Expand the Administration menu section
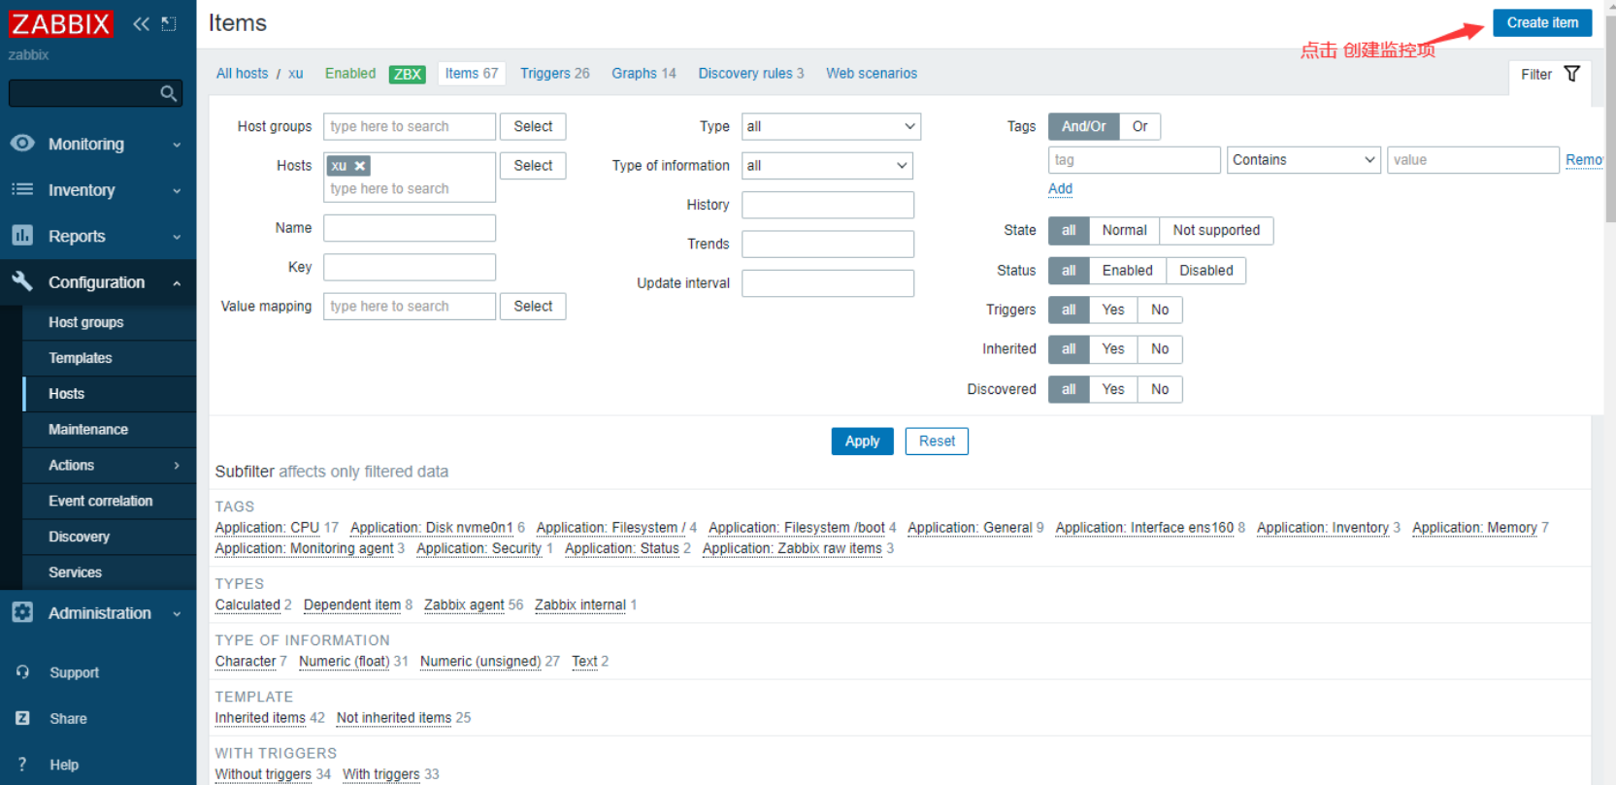Image resolution: width=1616 pixels, height=785 pixels. 177,614
